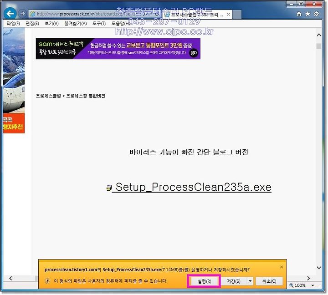Click the sam 교보문고 banner go button
Screen dimensions: 328x295
tap(194, 53)
